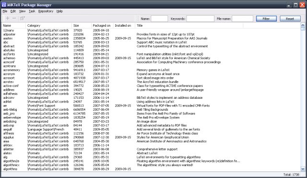Open the Help menu

[x=59, y=11]
